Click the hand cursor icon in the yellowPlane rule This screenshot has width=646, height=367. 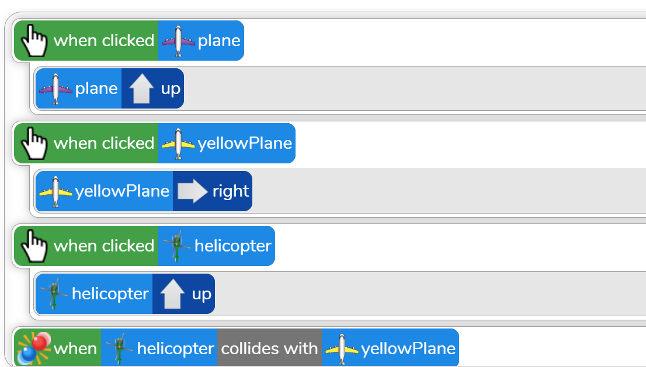tap(33, 144)
